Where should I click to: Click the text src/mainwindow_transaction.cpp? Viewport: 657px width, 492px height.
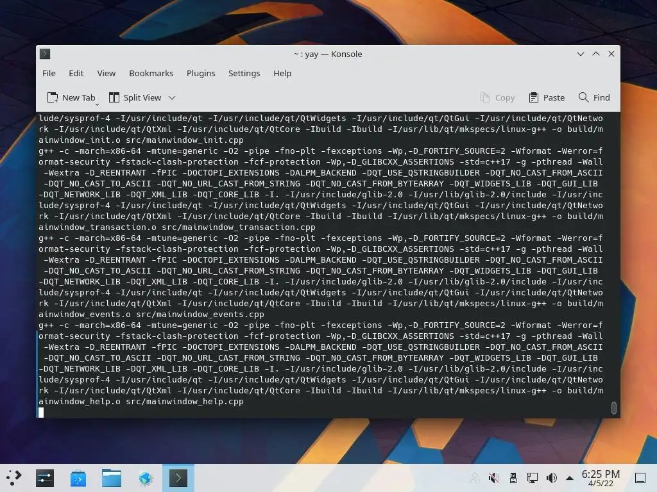coord(239,227)
